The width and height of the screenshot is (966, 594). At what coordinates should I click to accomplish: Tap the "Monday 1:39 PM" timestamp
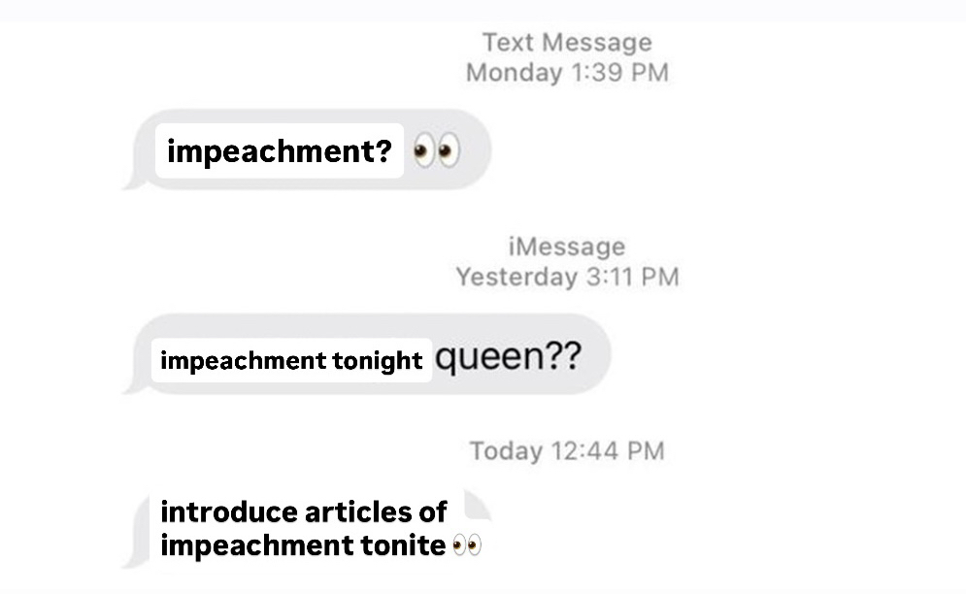pos(567,73)
